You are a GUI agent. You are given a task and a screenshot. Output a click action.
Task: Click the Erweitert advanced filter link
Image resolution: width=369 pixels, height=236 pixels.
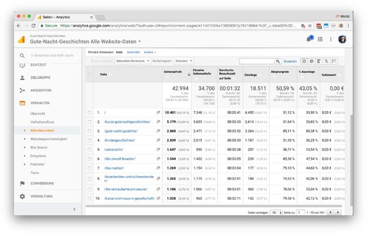[290, 61]
